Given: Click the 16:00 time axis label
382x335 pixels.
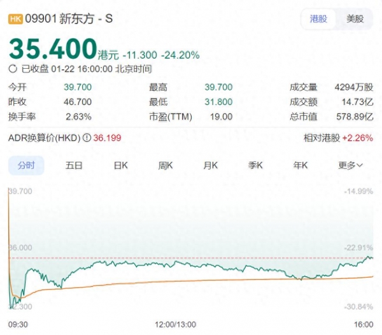Looking at the screenshot, I should click(364, 325).
